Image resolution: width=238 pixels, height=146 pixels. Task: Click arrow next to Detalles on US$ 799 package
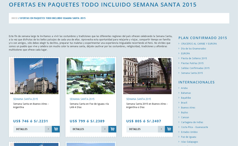[105, 129]
